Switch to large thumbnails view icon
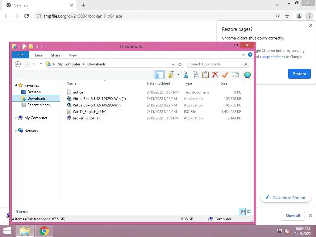 [249, 212]
